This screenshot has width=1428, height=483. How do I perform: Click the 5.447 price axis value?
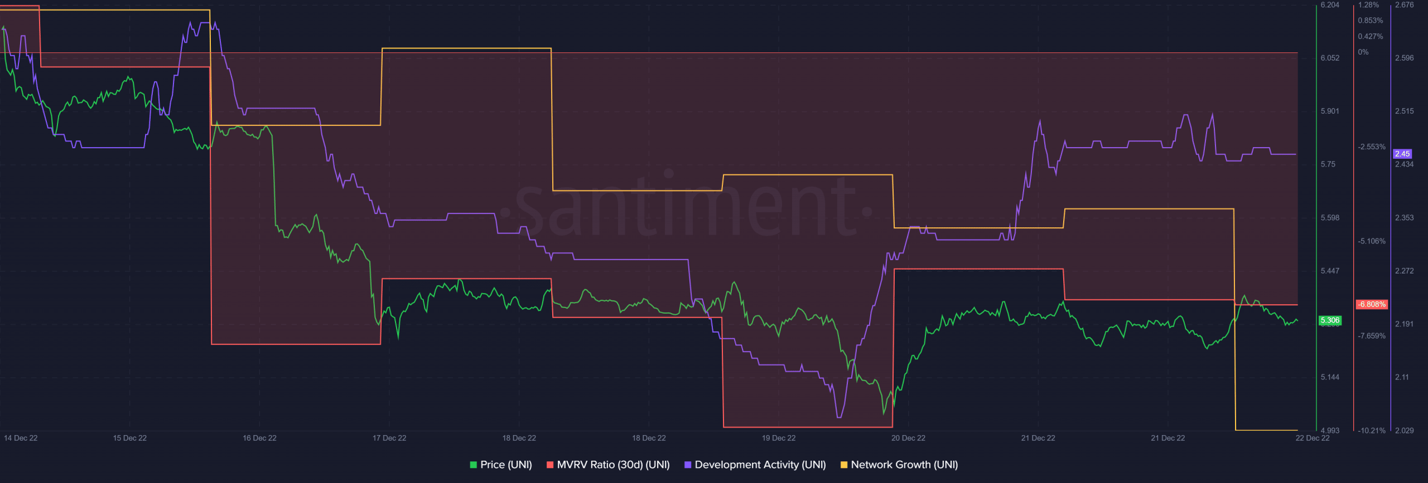1330,271
